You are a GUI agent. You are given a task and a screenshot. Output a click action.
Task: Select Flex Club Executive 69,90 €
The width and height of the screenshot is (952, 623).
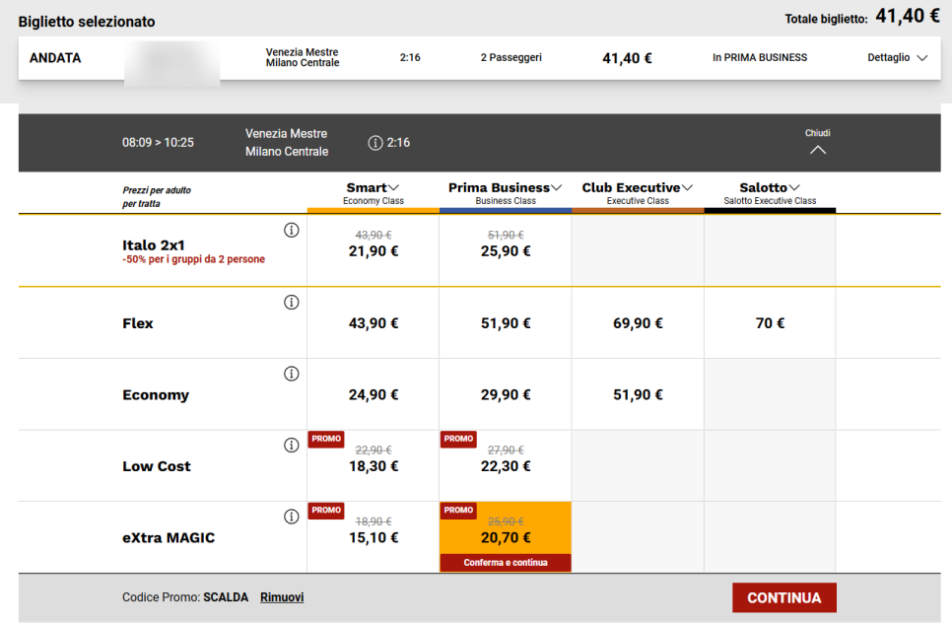click(638, 323)
